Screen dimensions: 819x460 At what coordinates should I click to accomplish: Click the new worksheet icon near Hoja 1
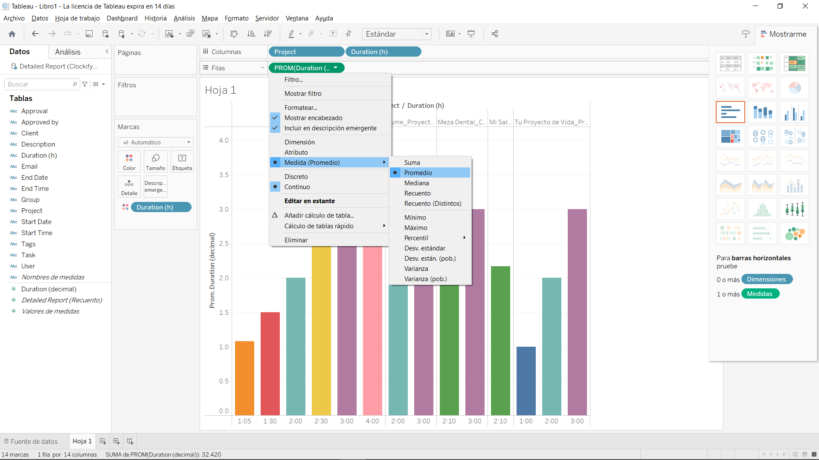(102, 441)
